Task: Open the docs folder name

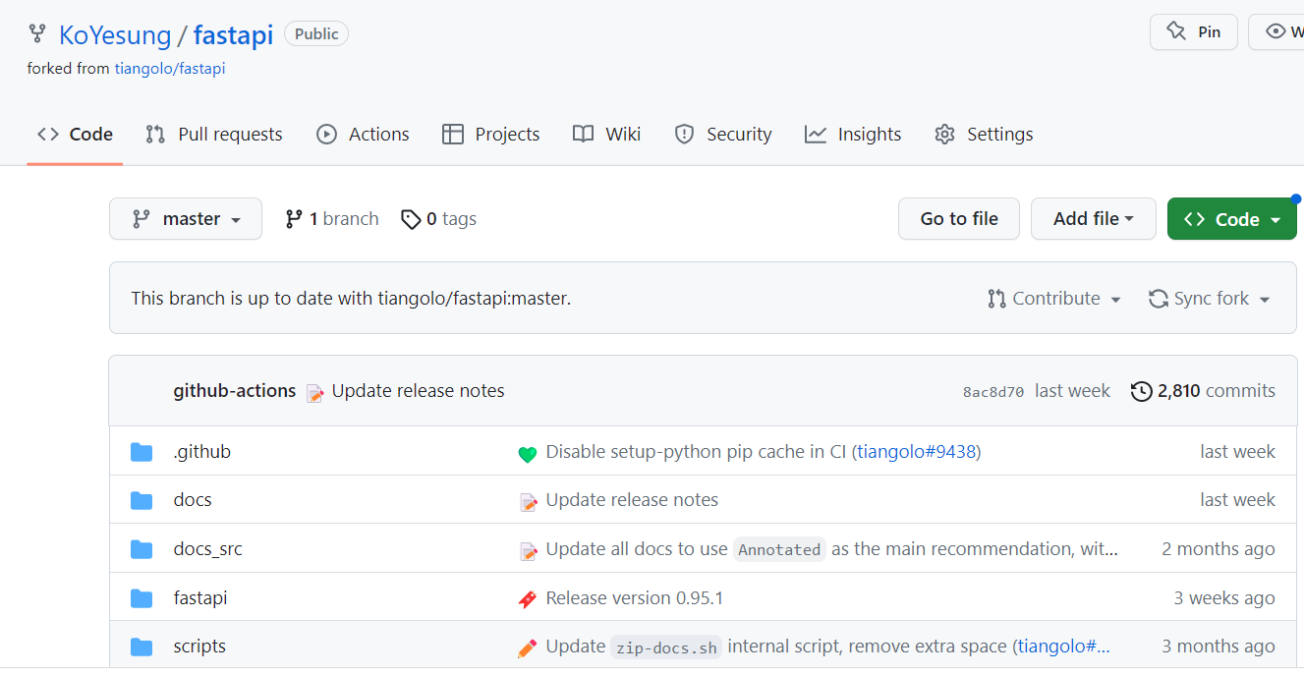Action: pos(193,500)
